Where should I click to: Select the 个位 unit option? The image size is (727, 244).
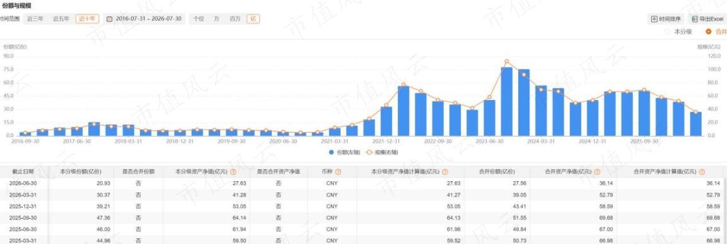199,19
